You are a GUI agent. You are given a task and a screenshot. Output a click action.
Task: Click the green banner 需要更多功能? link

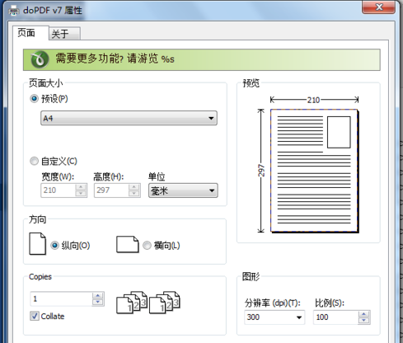pyautogui.click(x=202, y=59)
